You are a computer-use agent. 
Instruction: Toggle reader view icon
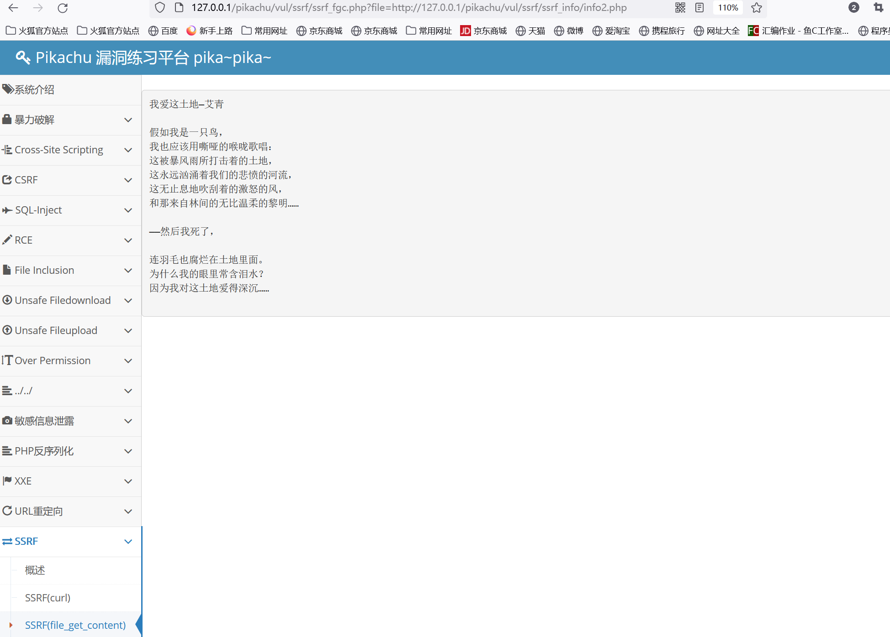pos(699,8)
